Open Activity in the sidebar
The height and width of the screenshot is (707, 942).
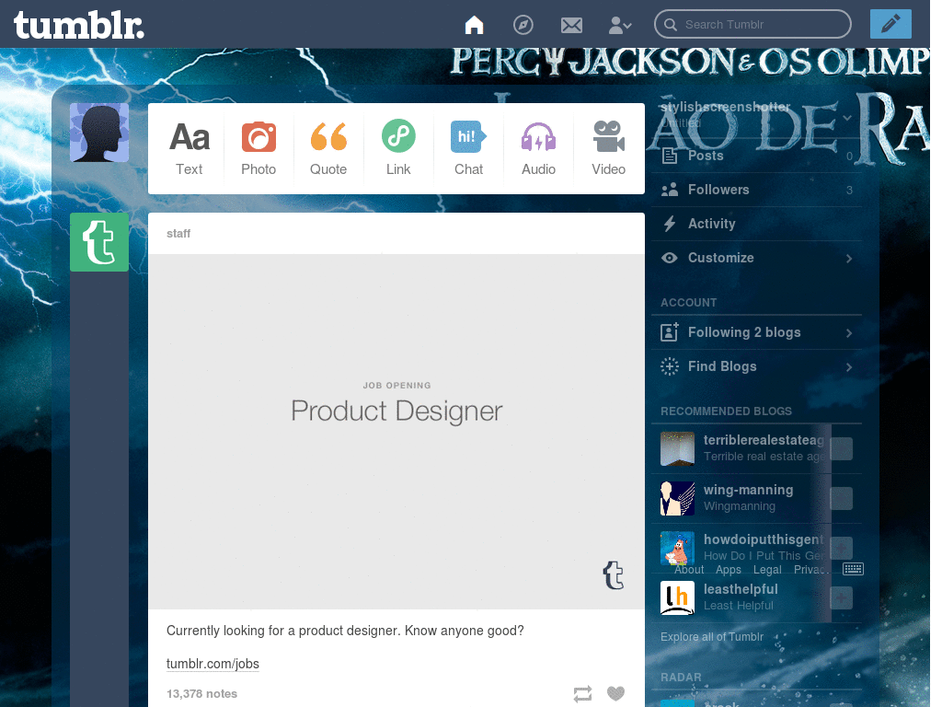(757, 224)
